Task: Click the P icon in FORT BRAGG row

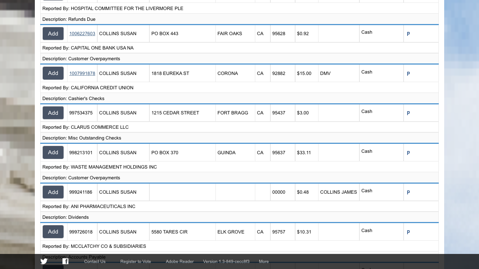Action: pos(408,113)
